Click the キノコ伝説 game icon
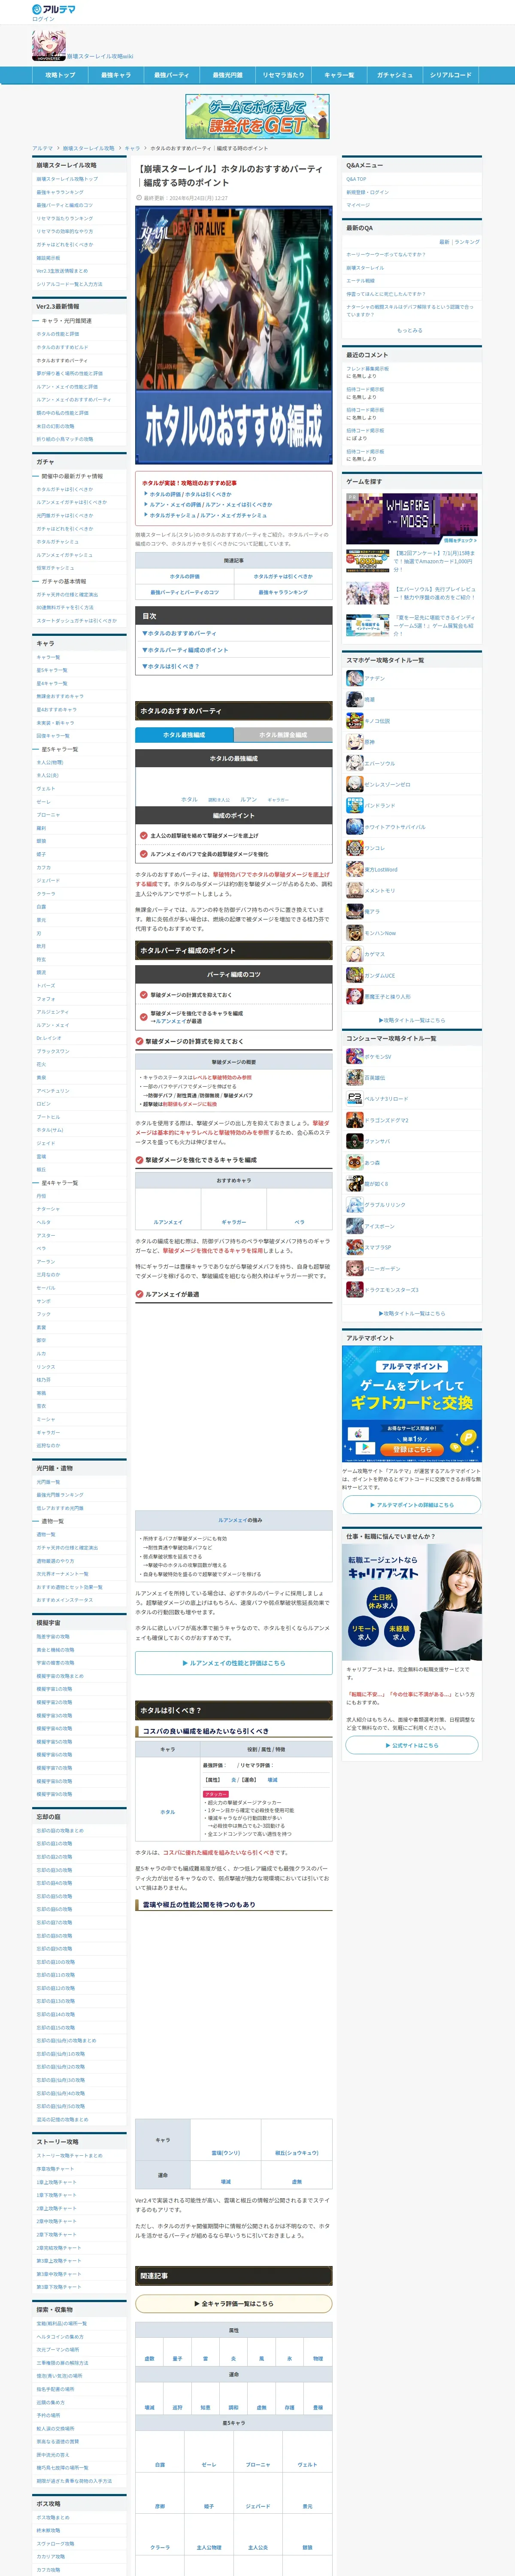515x2576 pixels. (354, 720)
